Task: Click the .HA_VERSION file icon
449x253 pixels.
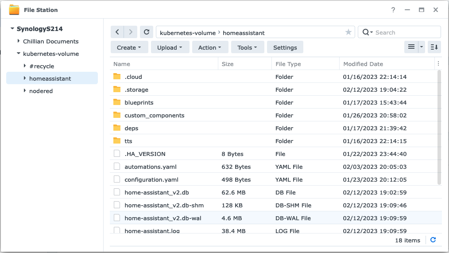Action: point(117,154)
